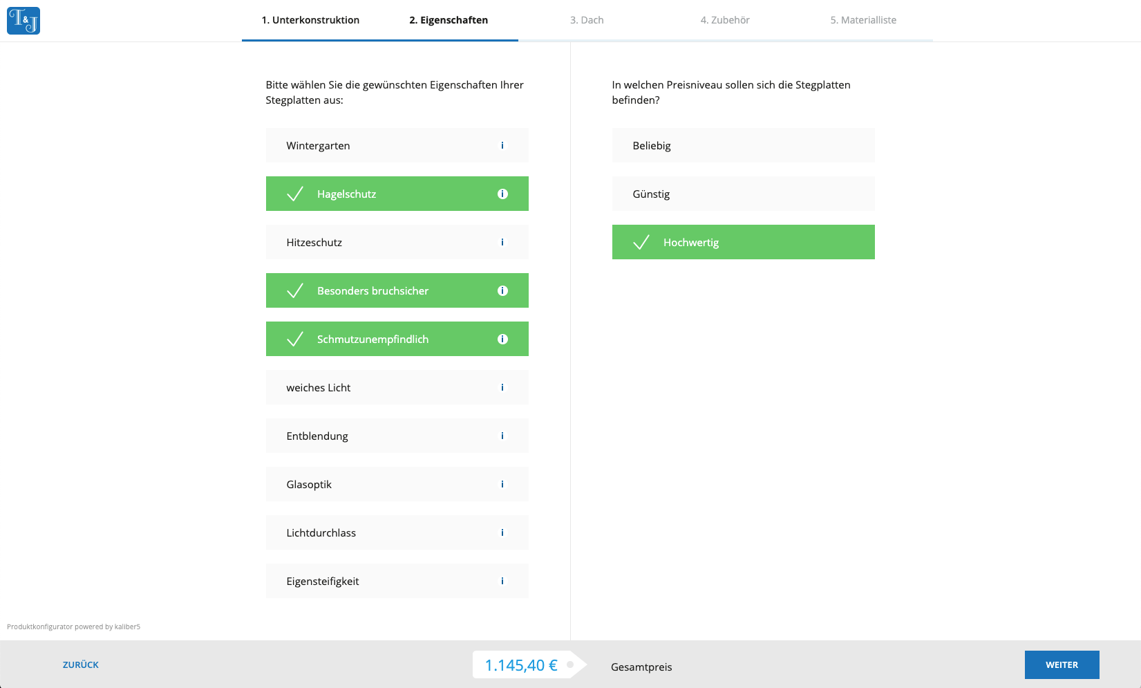Click the selected Hochwertig price level
The width and height of the screenshot is (1141, 688).
(x=744, y=242)
